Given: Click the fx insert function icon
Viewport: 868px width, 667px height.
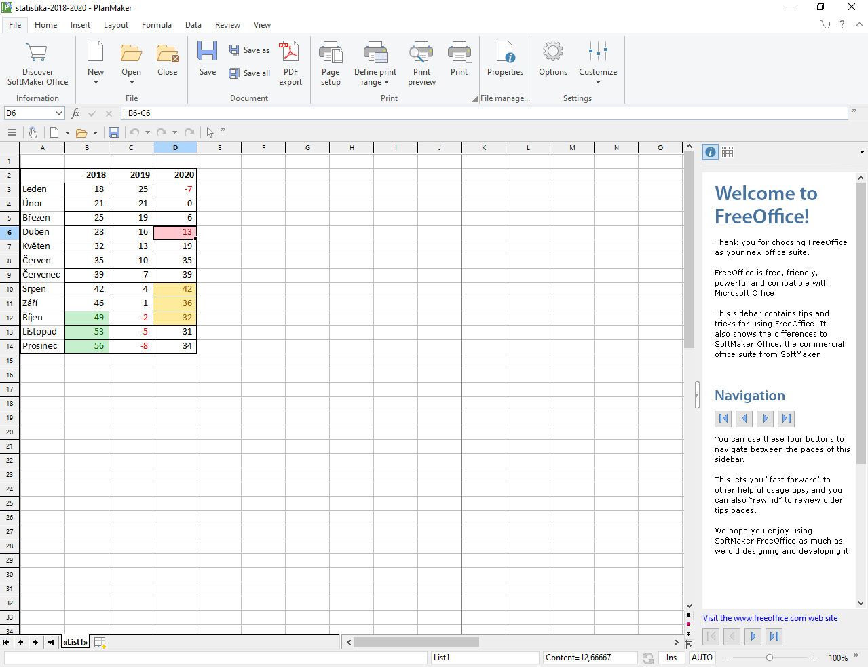Looking at the screenshot, I should click(75, 113).
